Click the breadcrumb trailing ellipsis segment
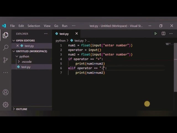This screenshot has height=133, width=177. [x=88, y=41]
